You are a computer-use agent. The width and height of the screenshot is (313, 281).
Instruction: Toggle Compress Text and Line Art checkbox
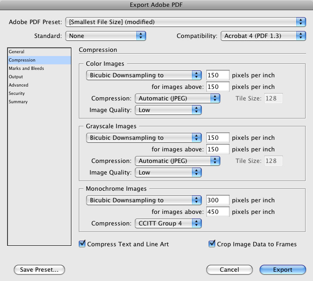82,244
